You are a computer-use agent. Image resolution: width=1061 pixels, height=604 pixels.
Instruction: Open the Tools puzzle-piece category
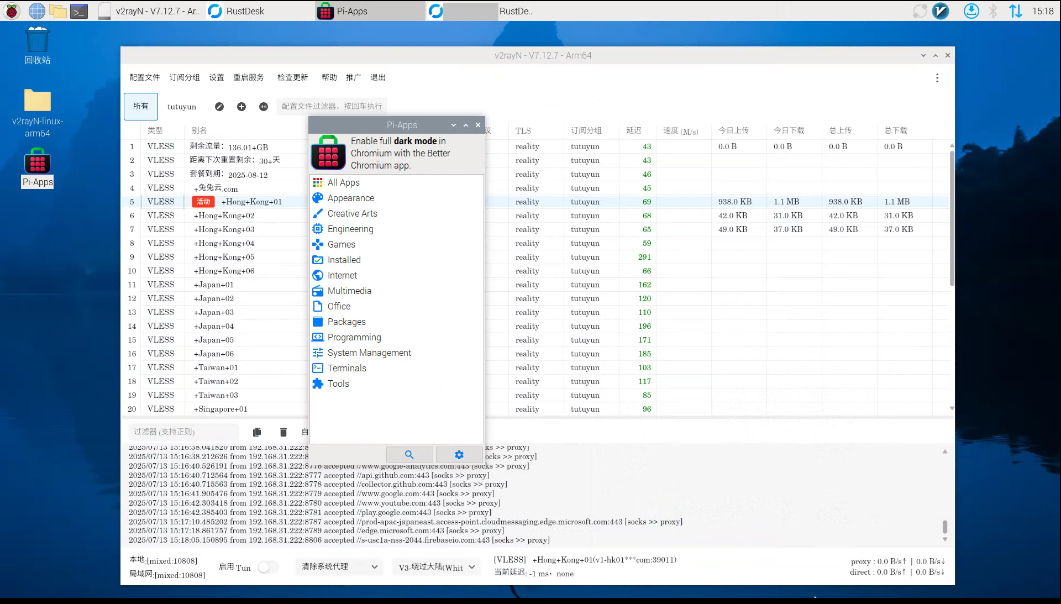tap(338, 384)
